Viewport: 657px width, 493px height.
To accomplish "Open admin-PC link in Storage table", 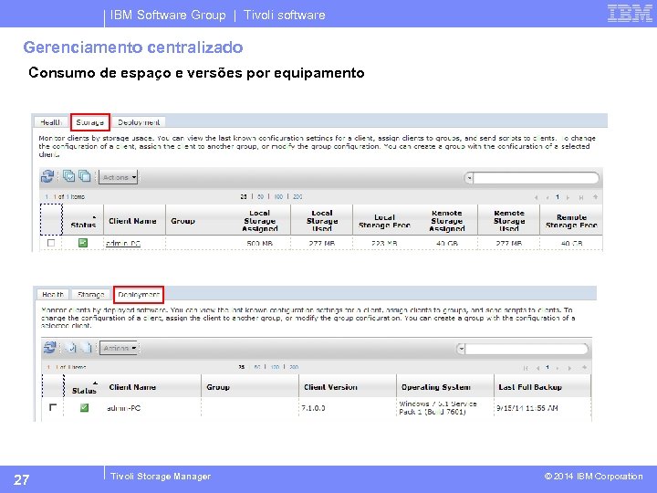I will [123, 243].
